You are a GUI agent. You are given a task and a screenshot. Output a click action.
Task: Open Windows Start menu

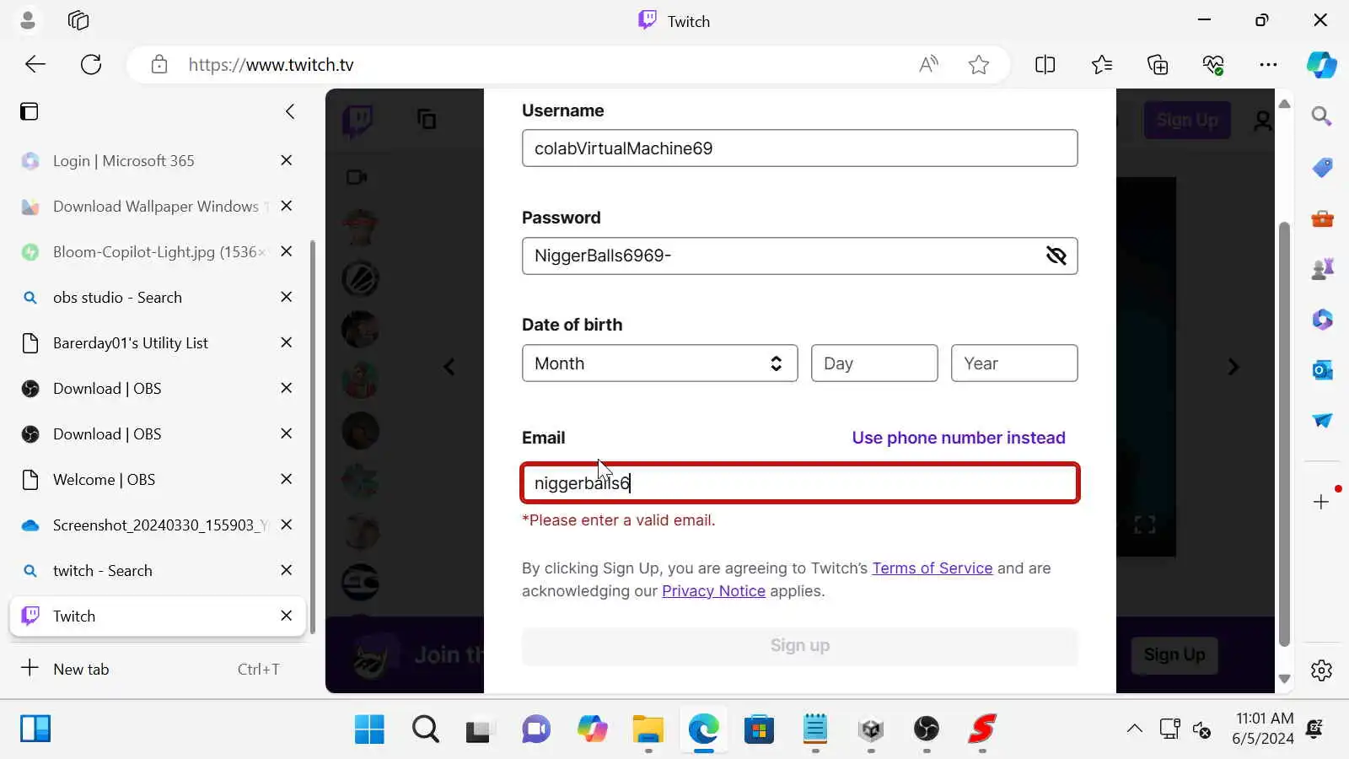369,729
